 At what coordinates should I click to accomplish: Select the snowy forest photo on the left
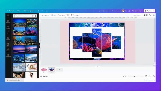pyautogui.click(x=19, y=67)
